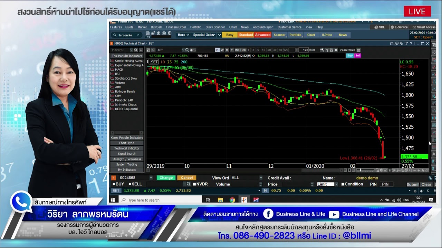
Task: Open Windows Start menu
Action: (x=113, y=200)
